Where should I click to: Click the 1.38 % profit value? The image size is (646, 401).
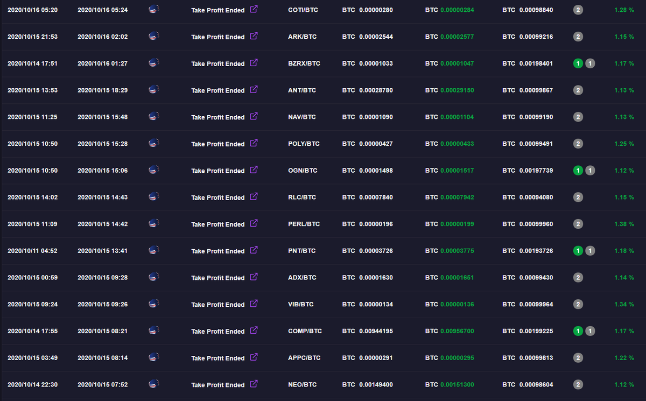(624, 224)
